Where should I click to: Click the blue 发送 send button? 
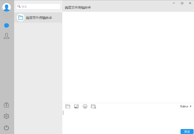(x=187, y=132)
